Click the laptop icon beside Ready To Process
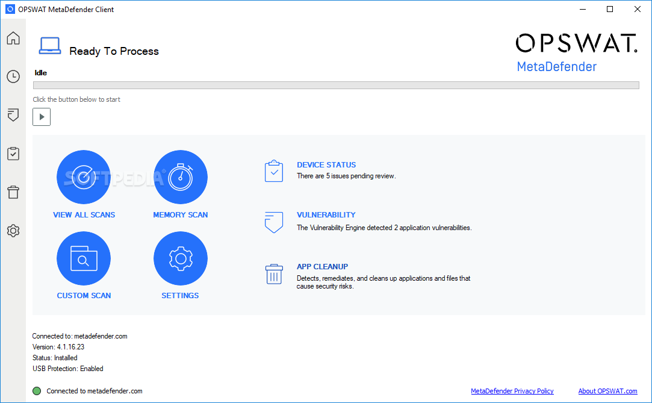Image resolution: width=652 pixels, height=403 pixels. (x=50, y=46)
